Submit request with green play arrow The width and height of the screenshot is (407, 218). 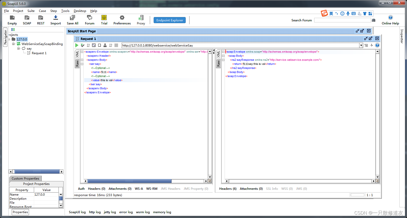77,45
